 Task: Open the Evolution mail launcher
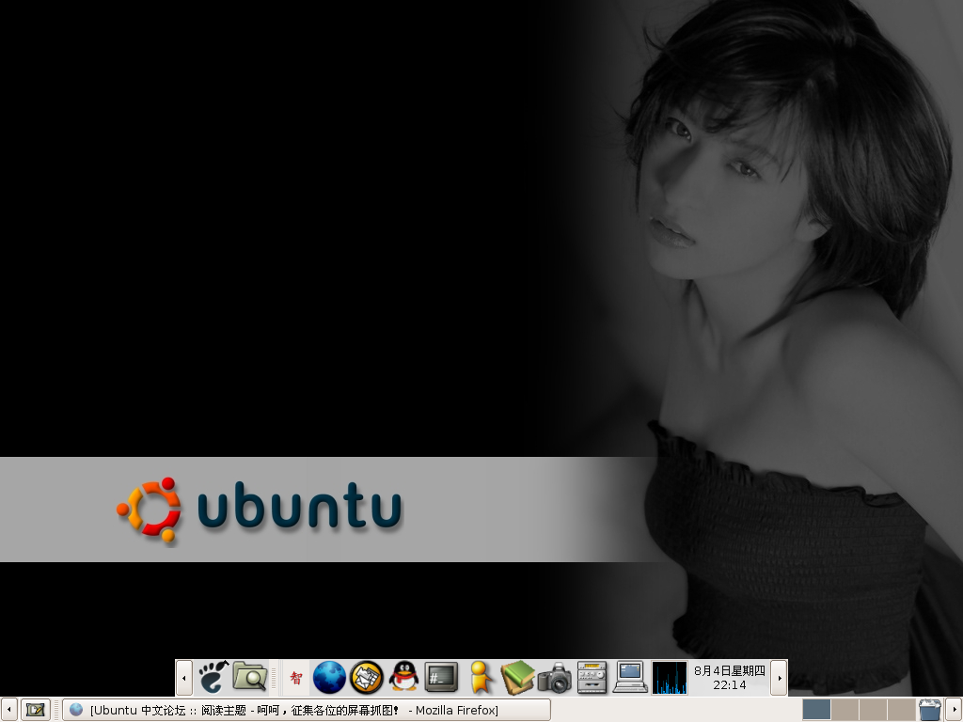pos(367,677)
